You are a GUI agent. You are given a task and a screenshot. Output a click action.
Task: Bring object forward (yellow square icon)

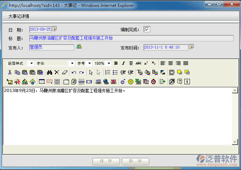coord(179,72)
